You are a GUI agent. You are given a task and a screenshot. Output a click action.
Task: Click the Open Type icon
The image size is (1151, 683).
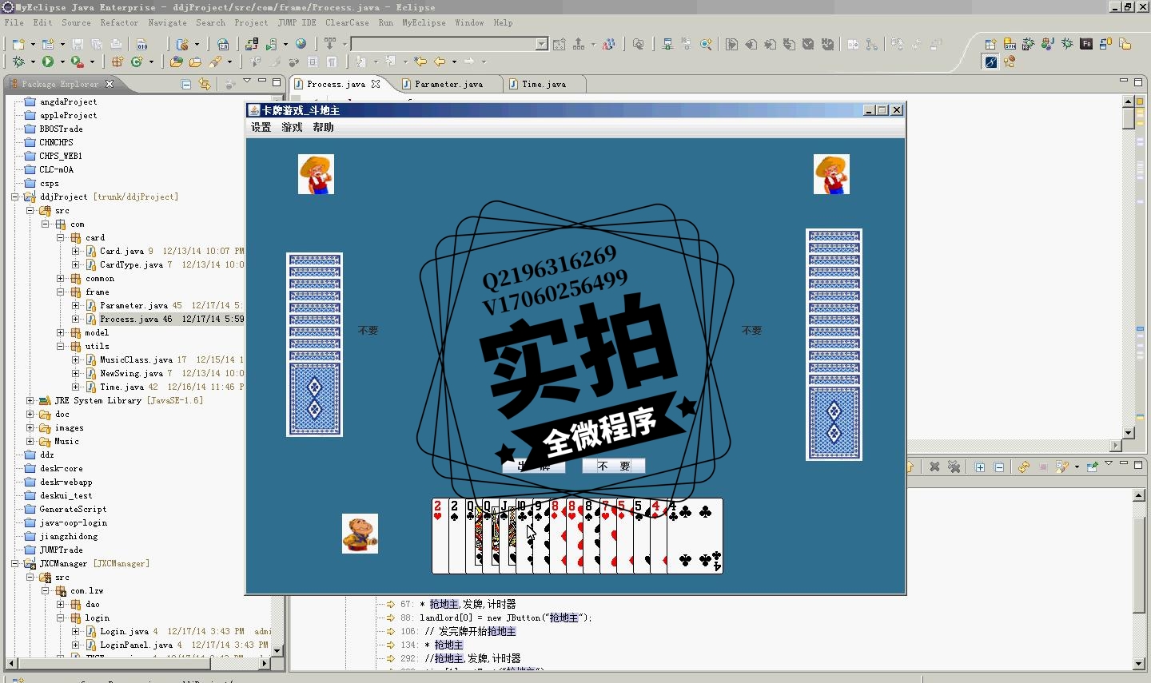click(x=177, y=62)
